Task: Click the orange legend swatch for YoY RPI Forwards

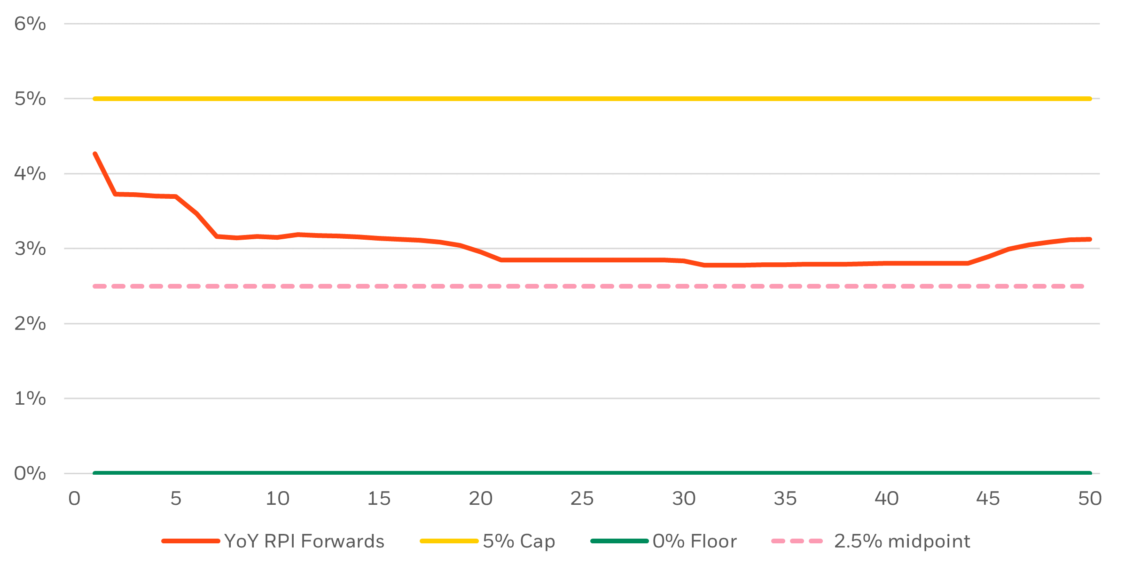Action: point(191,541)
